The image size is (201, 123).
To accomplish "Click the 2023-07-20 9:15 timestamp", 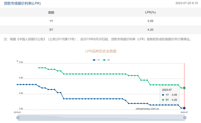I will click(187, 3).
